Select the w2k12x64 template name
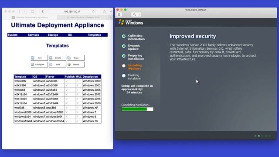279x157 pixels. point(20,94)
